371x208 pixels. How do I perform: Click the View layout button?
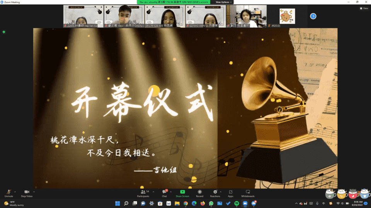click(364, 8)
